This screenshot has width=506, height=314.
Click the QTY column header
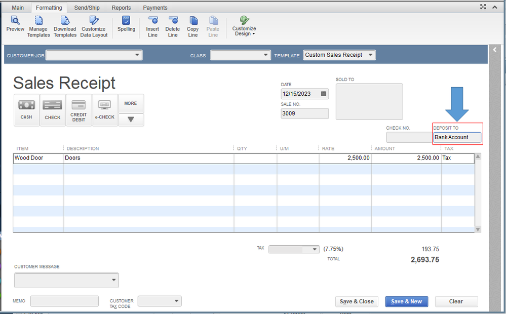click(242, 148)
